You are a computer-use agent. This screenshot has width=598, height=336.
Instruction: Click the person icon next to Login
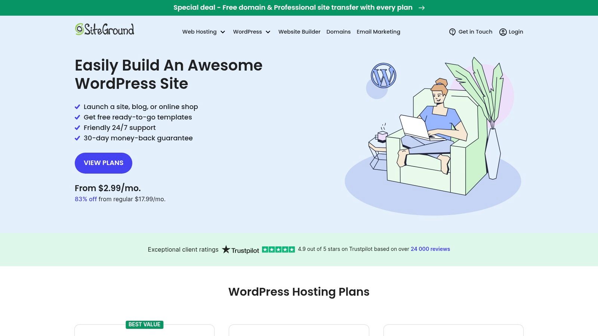point(503,32)
